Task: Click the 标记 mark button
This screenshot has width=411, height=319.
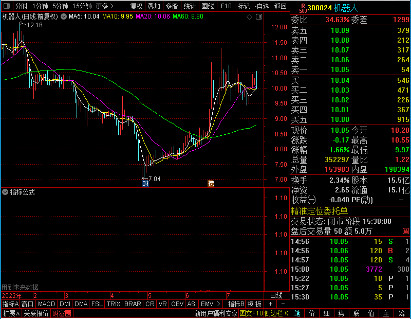Action: coord(244,6)
